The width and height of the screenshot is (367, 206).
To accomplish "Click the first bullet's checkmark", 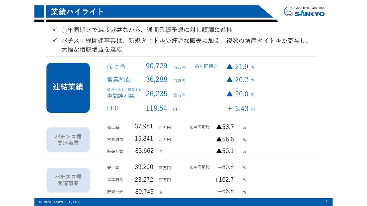I will point(55,29).
